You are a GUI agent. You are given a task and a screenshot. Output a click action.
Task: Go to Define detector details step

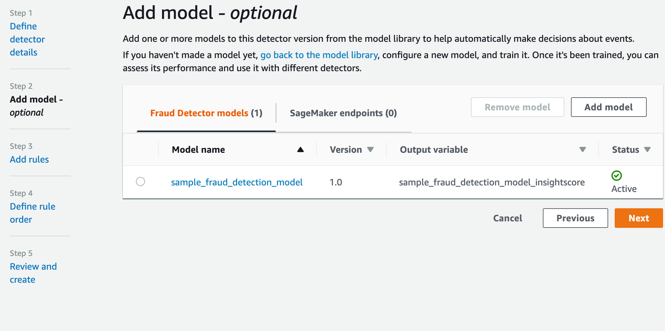click(x=27, y=39)
